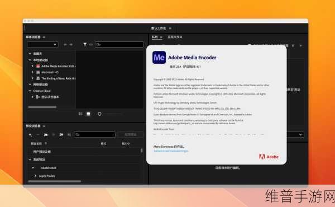This screenshot has height=207, width=335.
Task: Expand the Apple ProRes preset group
Action: [35, 176]
